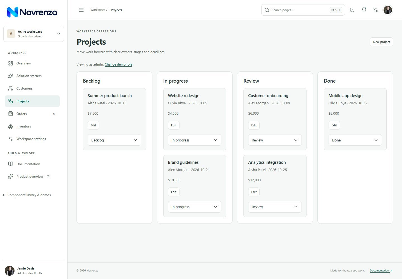This screenshot has width=402, height=279.
Task: Create a New project
Action: 381,42
